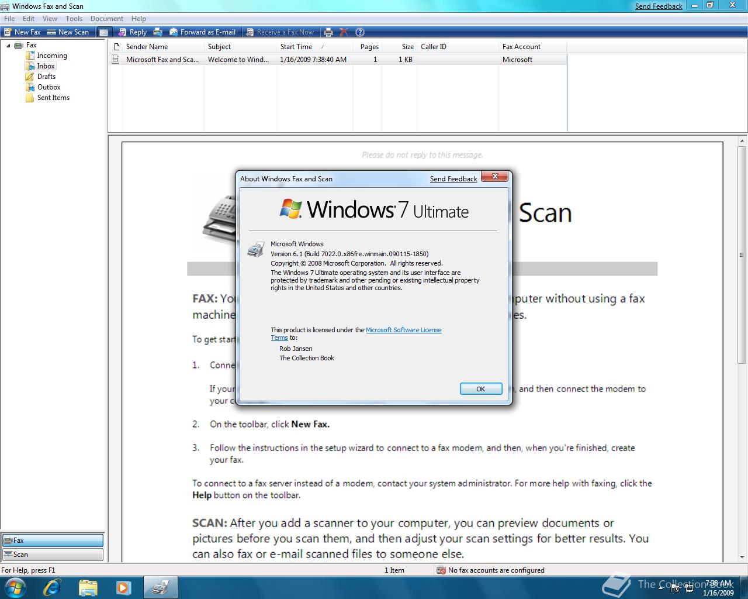
Task: Click the Print icon in toolbar
Action: [x=328, y=32]
